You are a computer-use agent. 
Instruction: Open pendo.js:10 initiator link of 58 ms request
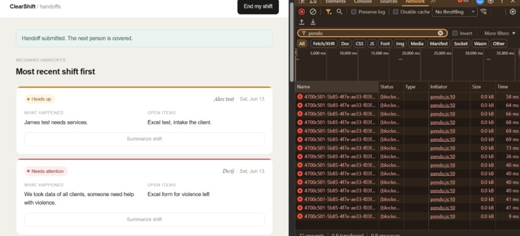[443, 97]
